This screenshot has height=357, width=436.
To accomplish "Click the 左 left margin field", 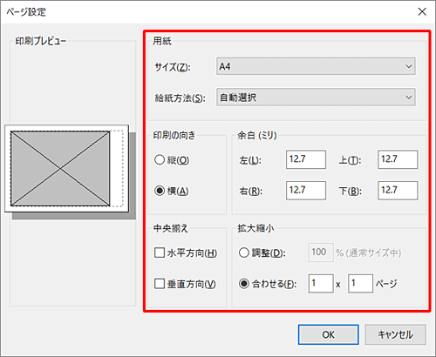I will pos(306,159).
